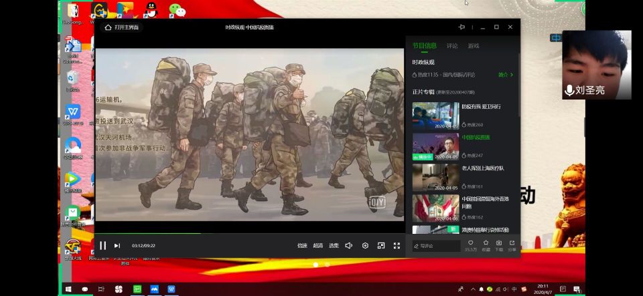This screenshot has height=296, width=643.
Task: Expand the 简介 description link
Action: click(505, 75)
